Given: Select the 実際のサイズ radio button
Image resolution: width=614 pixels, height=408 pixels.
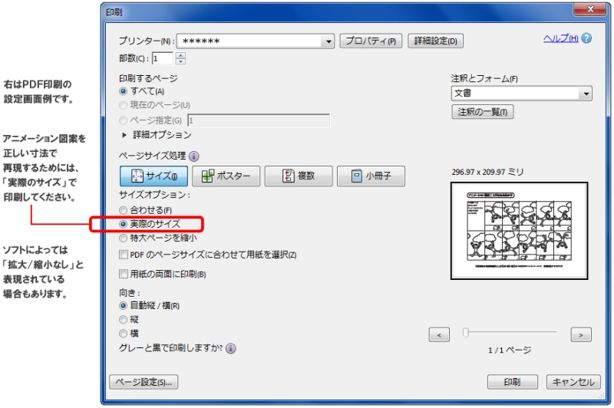Looking at the screenshot, I should [x=124, y=224].
